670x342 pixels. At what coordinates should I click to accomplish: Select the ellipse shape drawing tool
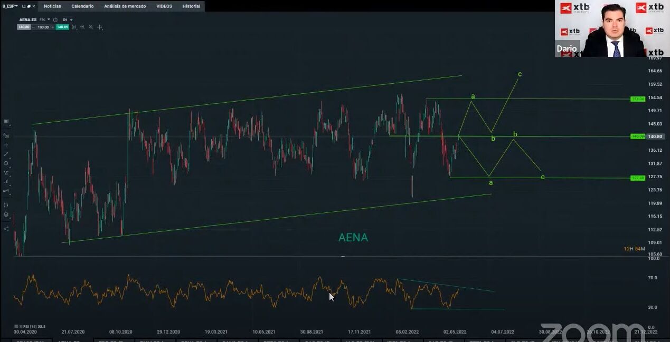coord(6,163)
